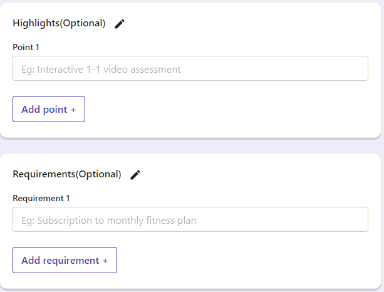Click the "Eg:" prefix in the Requirement 1 field

click(28, 220)
